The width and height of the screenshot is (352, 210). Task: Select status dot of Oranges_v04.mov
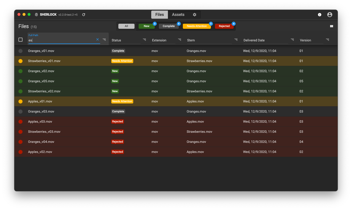(x=20, y=142)
